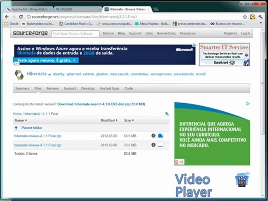The width and height of the screenshot is (268, 201).
Task: Show more bookmarks with the overflow chevron
Action: 261,23
